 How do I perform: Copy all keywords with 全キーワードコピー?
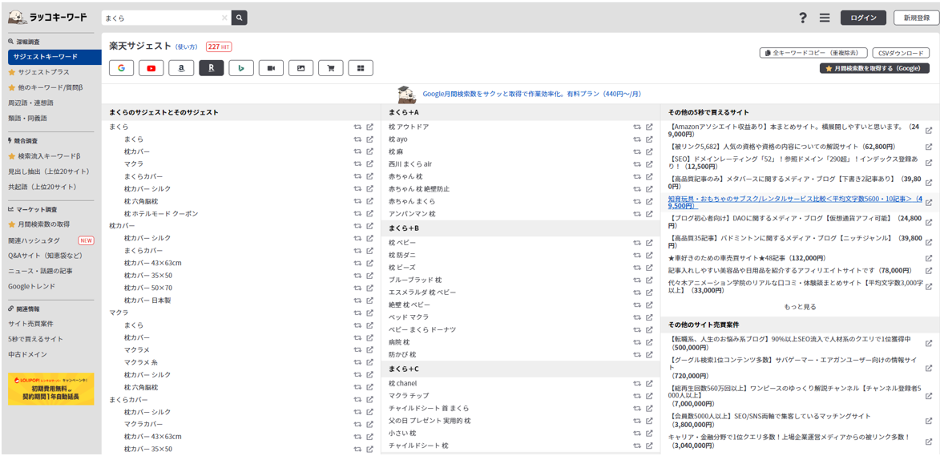811,53
